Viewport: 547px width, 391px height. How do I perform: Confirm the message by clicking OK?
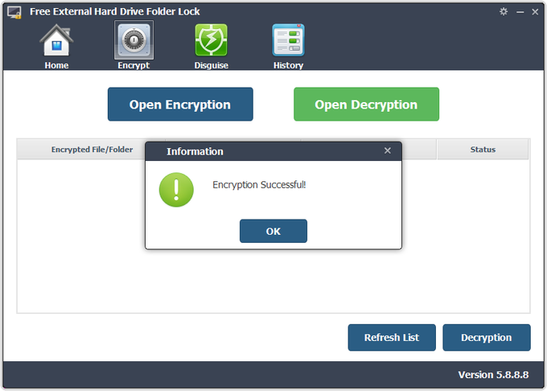pyautogui.click(x=273, y=231)
